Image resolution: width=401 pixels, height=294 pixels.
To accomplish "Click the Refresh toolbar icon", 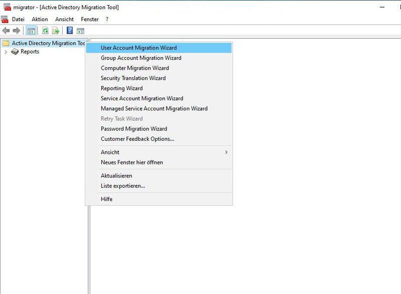I will click(x=46, y=30).
